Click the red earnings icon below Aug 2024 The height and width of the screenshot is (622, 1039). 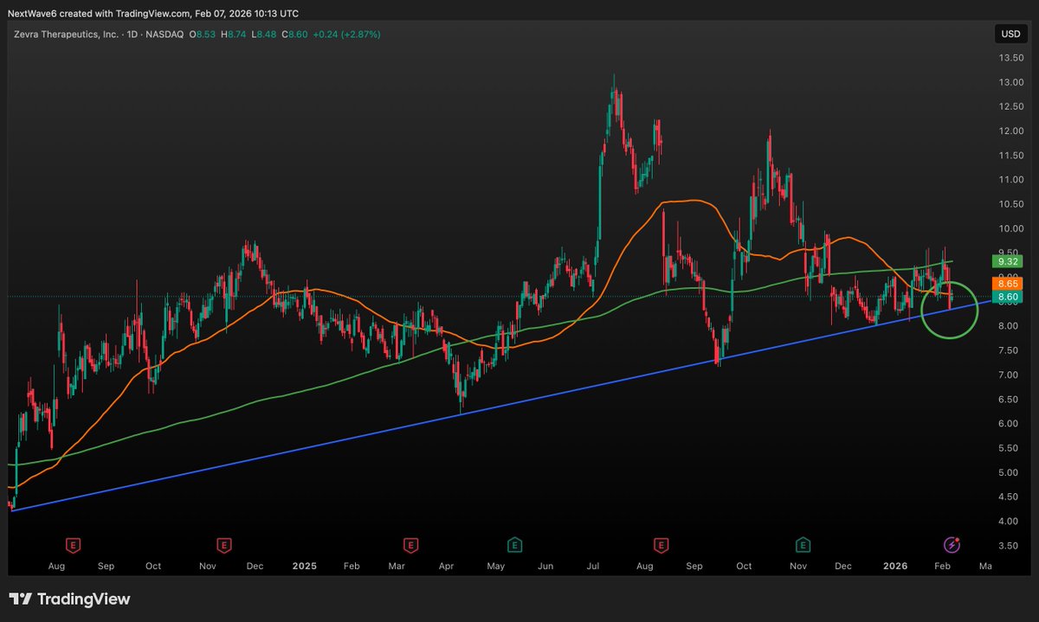(x=72, y=547)
